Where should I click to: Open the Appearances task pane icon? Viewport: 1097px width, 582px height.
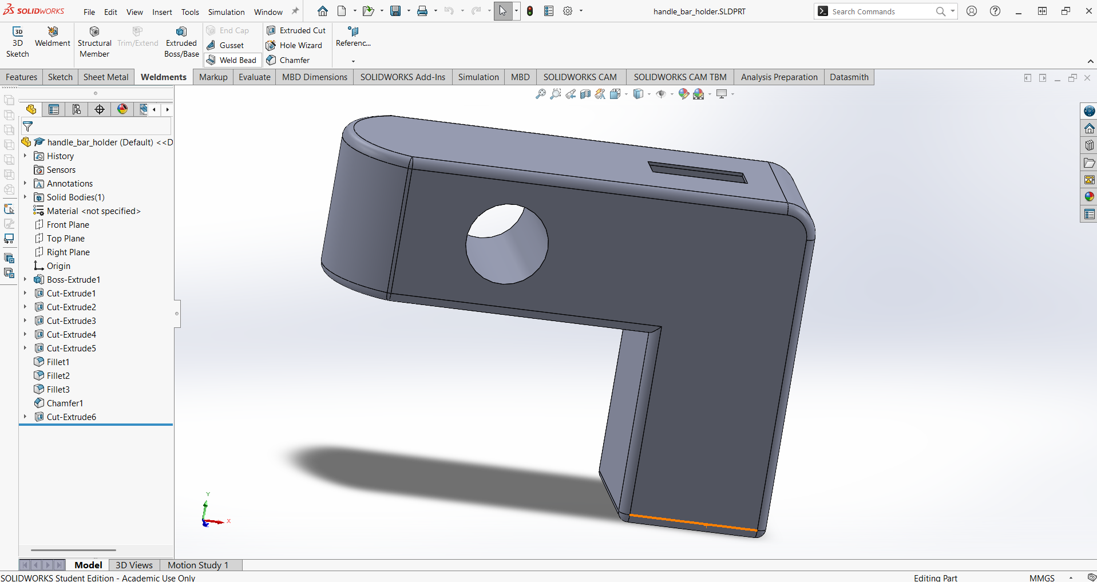click(x=1089, y=197)
